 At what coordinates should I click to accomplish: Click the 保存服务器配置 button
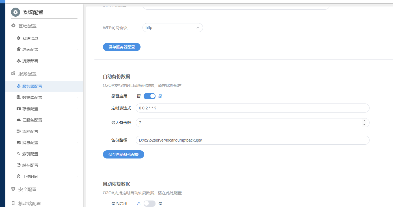point(122,47)
